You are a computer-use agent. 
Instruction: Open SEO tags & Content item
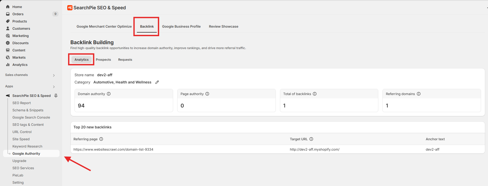pyautogui.click(x=28, y=125)
